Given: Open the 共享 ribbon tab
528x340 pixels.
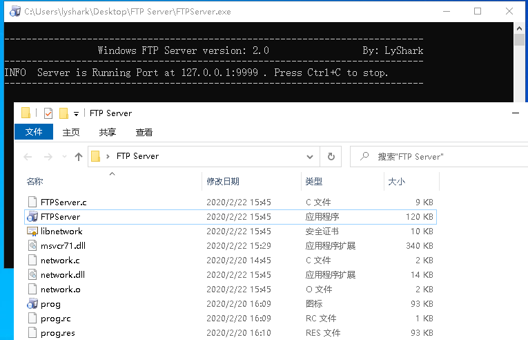Looking at the screenshot, I should (108, 132).
